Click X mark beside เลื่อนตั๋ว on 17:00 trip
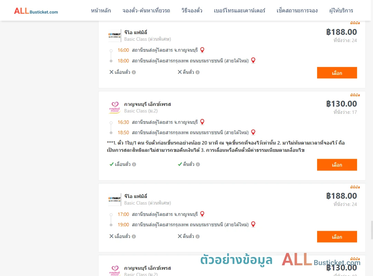This screenshot has height=276, width=373. click(x=111, y=236)
